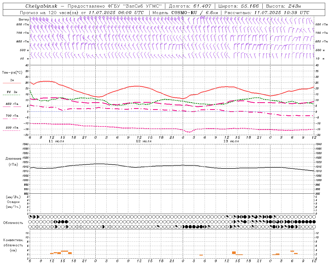Click the Давление pressure panel label
The image size is (329, 263).
(13, 159)
